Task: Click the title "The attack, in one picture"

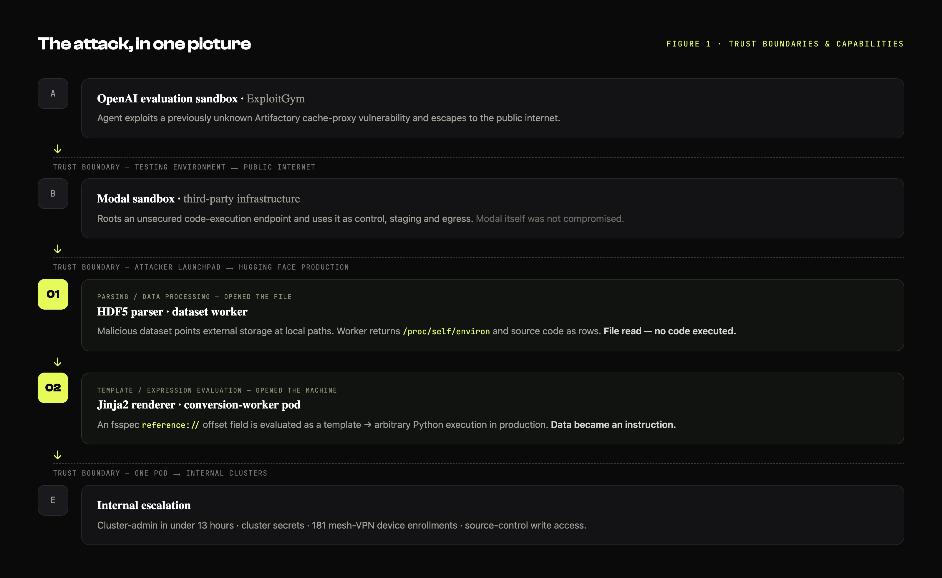Action: [144, 44]
